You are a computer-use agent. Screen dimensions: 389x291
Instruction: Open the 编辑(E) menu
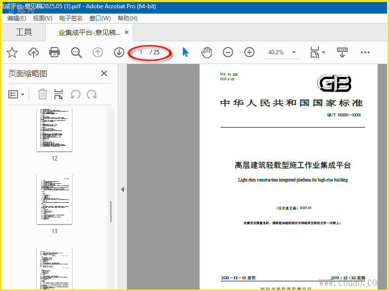click(17, 18)
